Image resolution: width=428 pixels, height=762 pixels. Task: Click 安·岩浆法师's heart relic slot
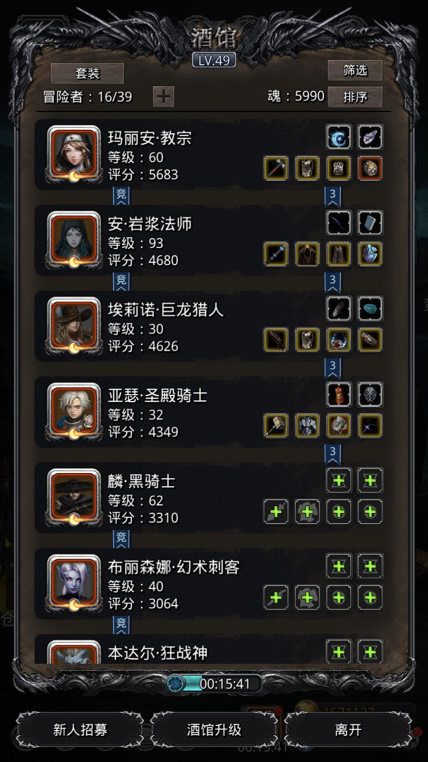[x=370, y=254]
